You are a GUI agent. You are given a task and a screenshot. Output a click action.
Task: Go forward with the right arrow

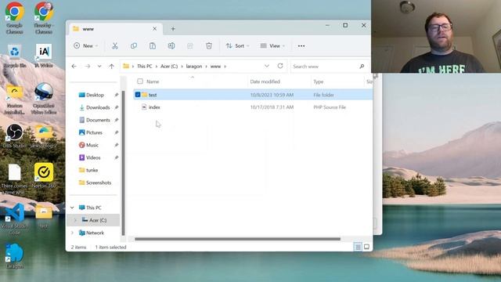(87, 66)
